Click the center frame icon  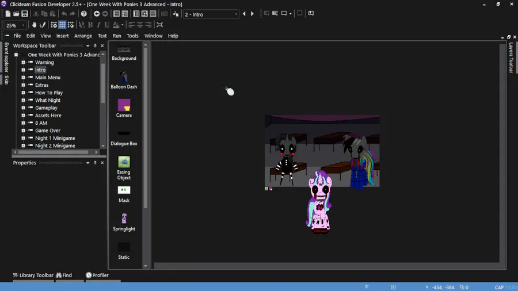click(x=159, y=25)
